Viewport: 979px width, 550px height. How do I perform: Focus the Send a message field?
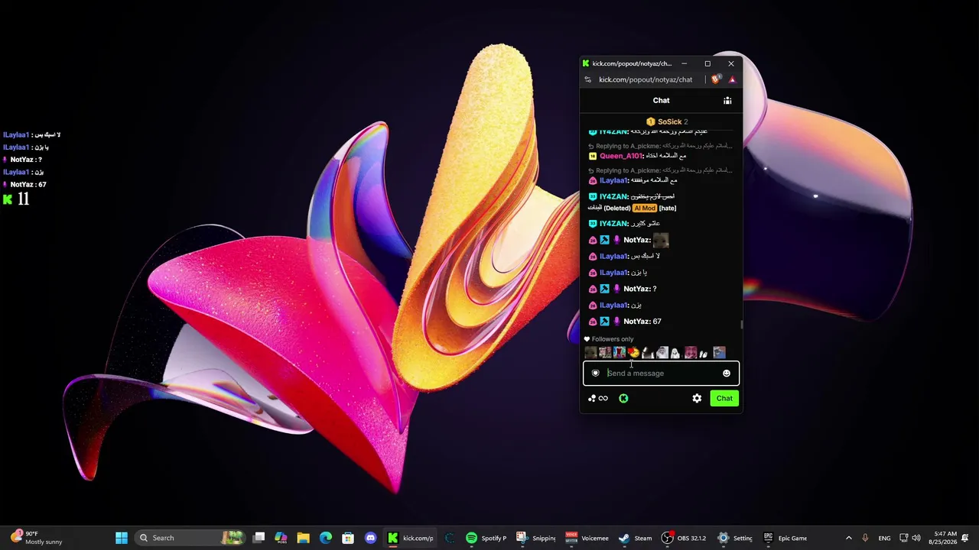tap(661, 374)
